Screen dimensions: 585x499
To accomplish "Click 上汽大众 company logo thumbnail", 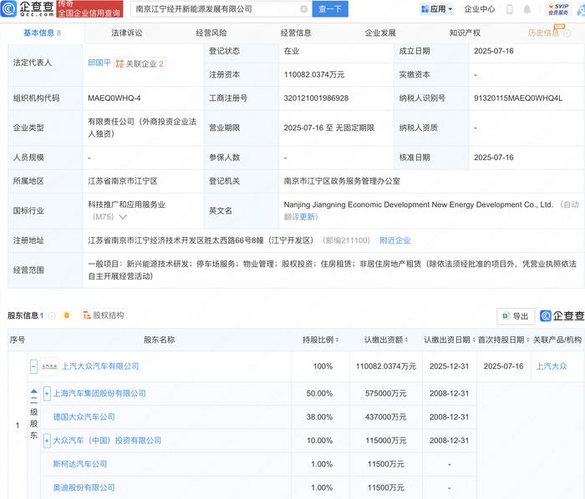I will click(49, 366).
